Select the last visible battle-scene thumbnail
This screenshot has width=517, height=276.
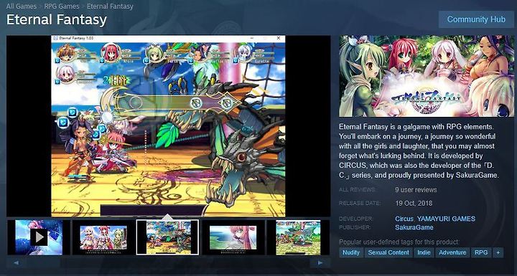298,237
